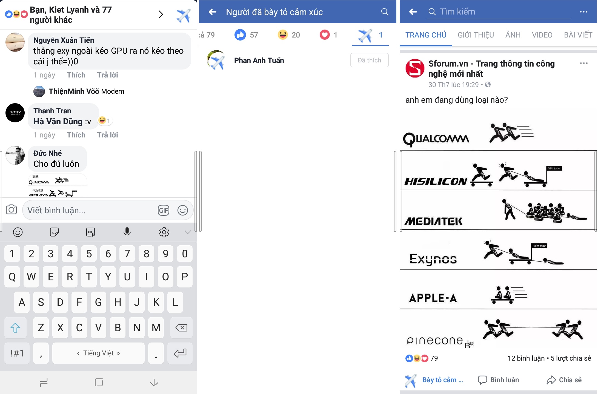Open GIF picker in comment field
This screenshot has height=394, width=598.
[164, 210]
